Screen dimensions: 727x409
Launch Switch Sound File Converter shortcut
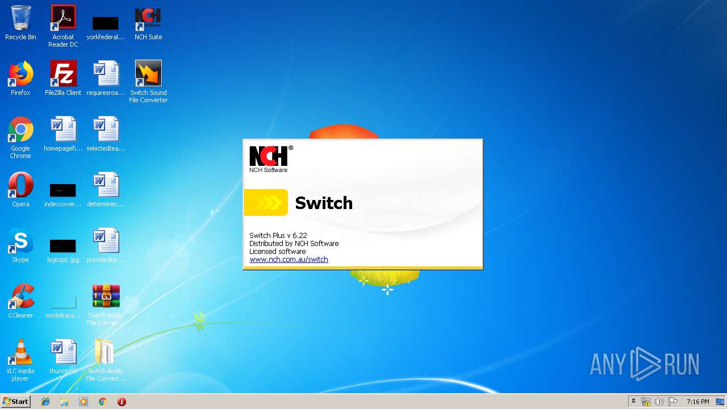[x=148, y=82]
